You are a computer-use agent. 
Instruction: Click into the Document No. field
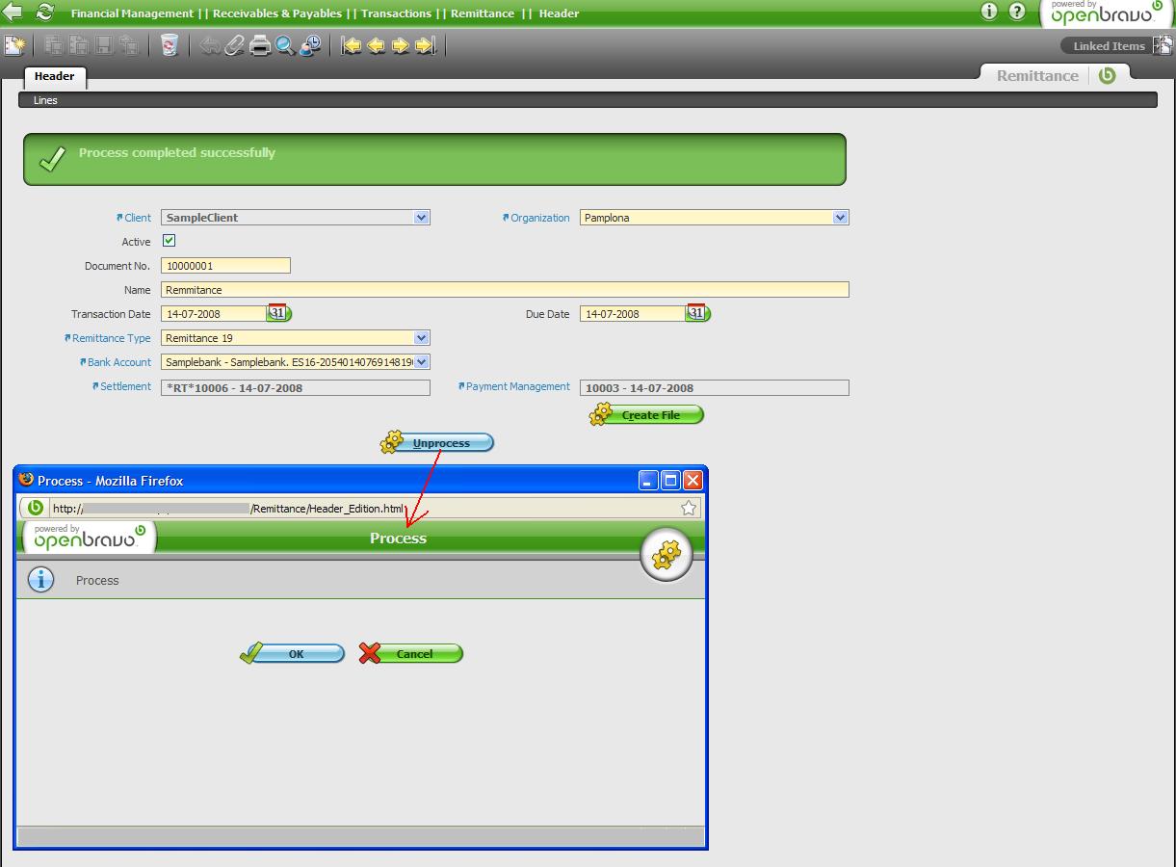click(225, 266)
